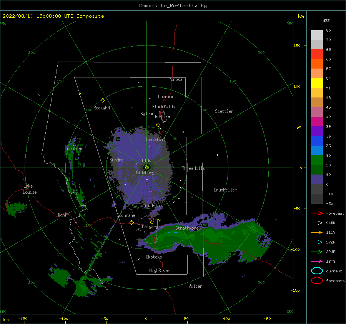Click the Airdrie town label
The image size is (346, 324).
tap(151, 206)
